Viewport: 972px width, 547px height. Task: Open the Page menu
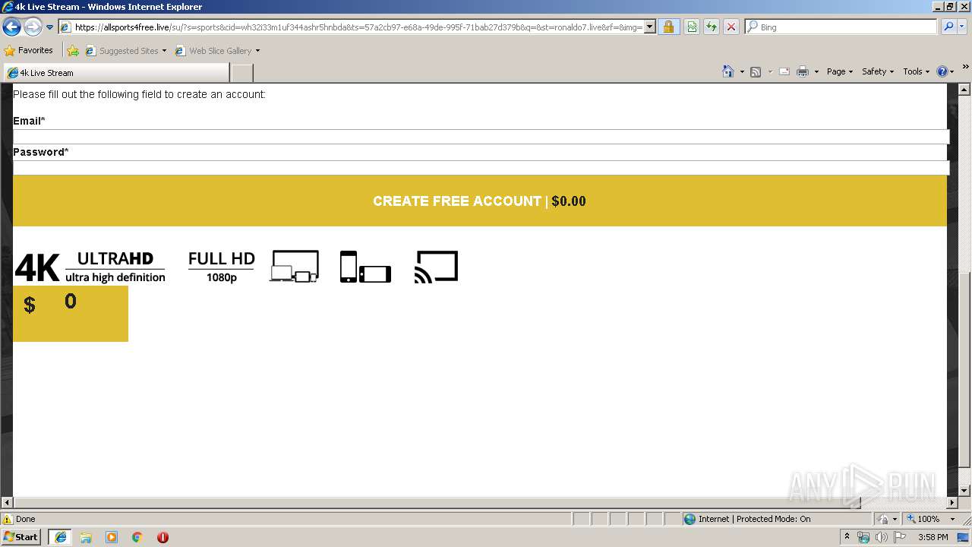point(840,71)
